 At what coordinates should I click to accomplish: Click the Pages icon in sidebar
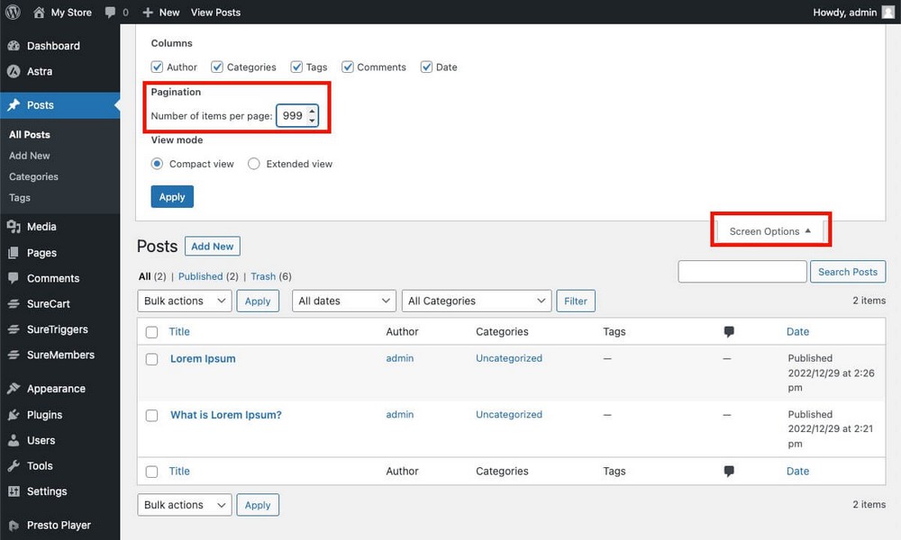[x=14, y=253]
